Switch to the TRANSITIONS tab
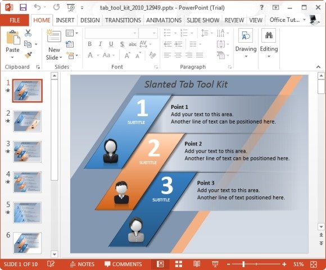Viewport: 326px width, 270px height. pyautogui.click(x=123, y=20)
